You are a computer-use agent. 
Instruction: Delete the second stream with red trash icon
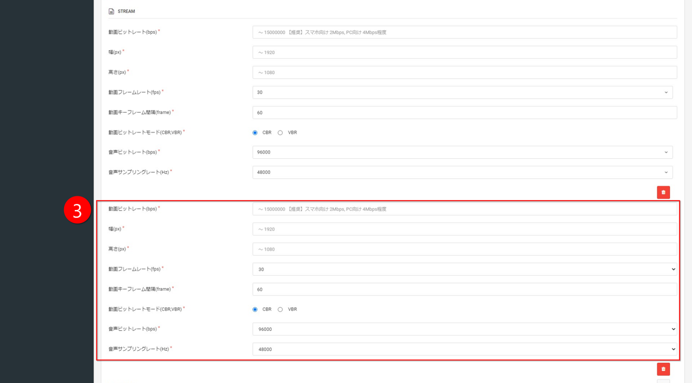click(663, 369)
